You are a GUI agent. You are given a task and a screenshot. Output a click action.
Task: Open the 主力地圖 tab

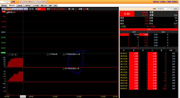[x=35, y=5]
